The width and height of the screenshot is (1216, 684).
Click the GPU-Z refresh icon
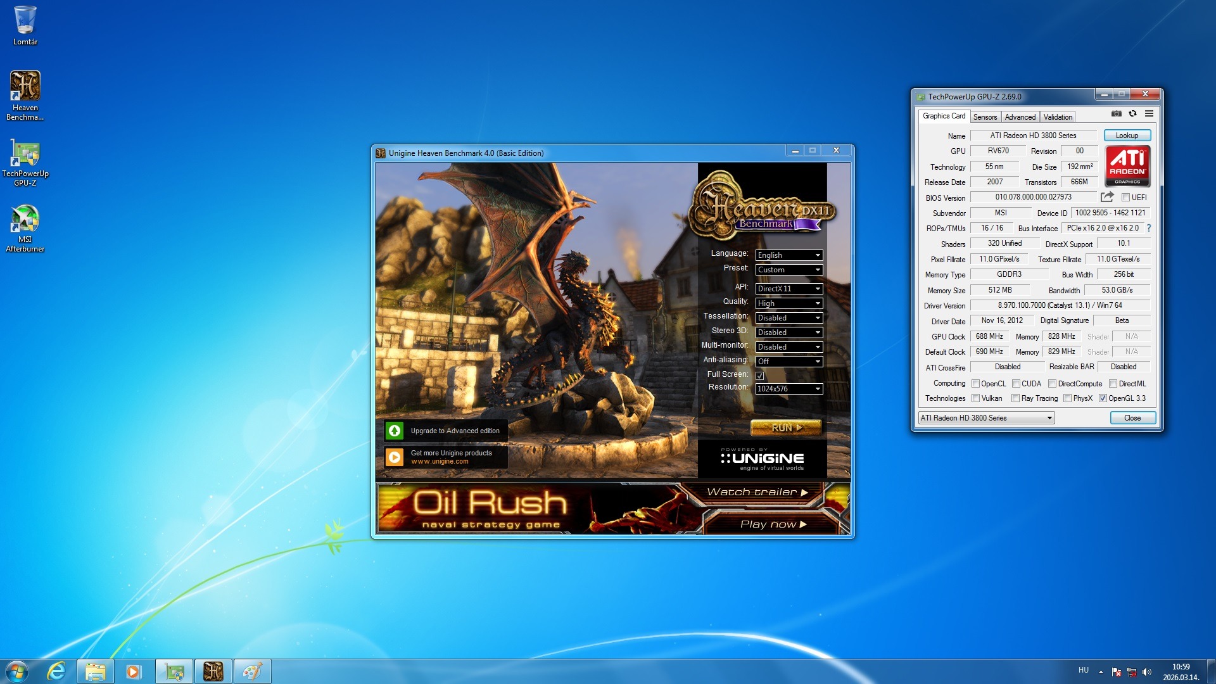tap(1132, 114)
